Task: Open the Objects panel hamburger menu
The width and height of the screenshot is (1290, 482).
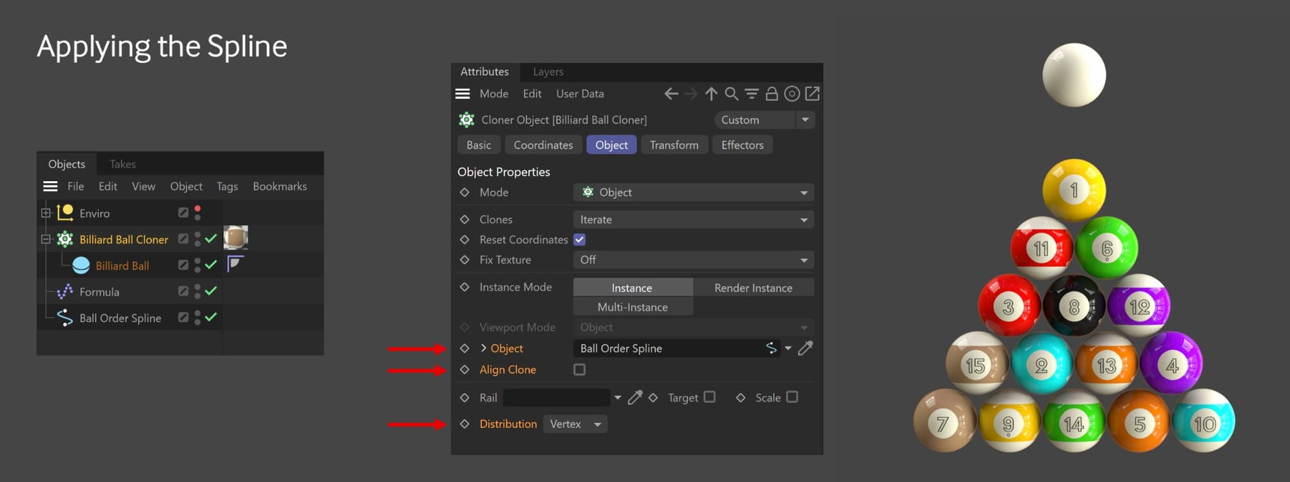Action: coord(50,186)
